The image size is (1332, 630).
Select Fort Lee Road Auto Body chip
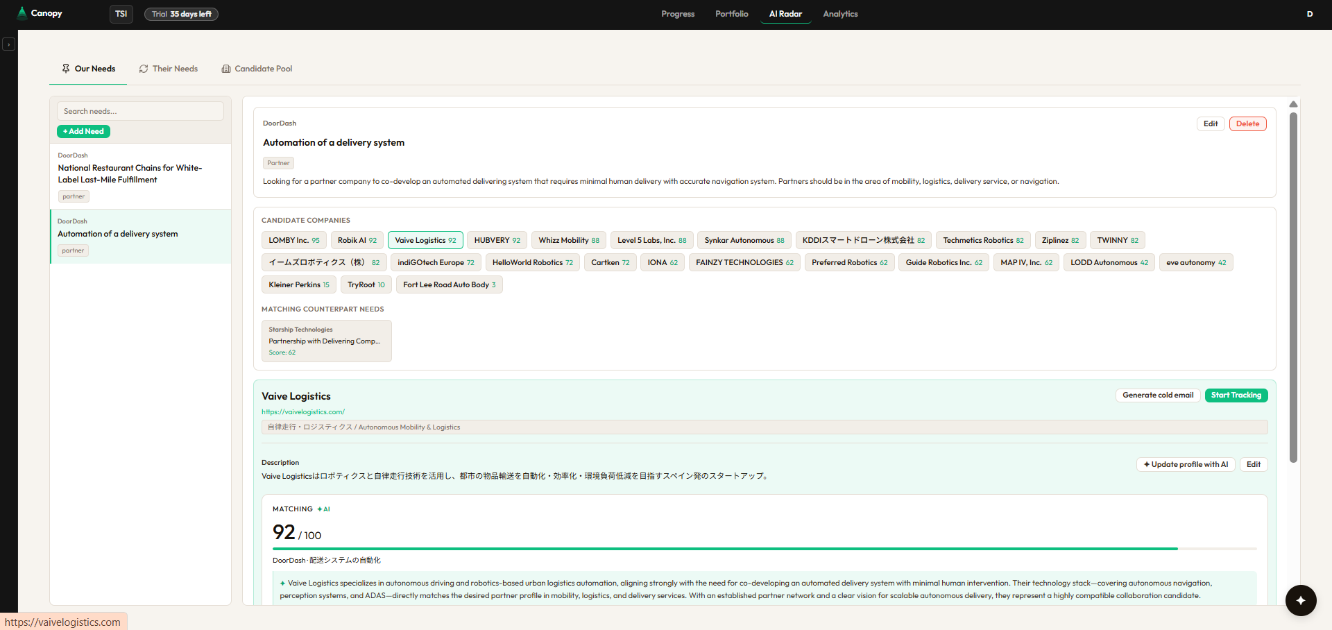449,284
